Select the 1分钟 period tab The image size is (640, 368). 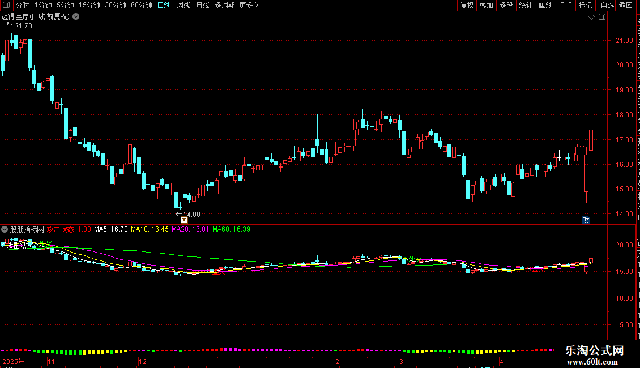(x=43, y=5)
